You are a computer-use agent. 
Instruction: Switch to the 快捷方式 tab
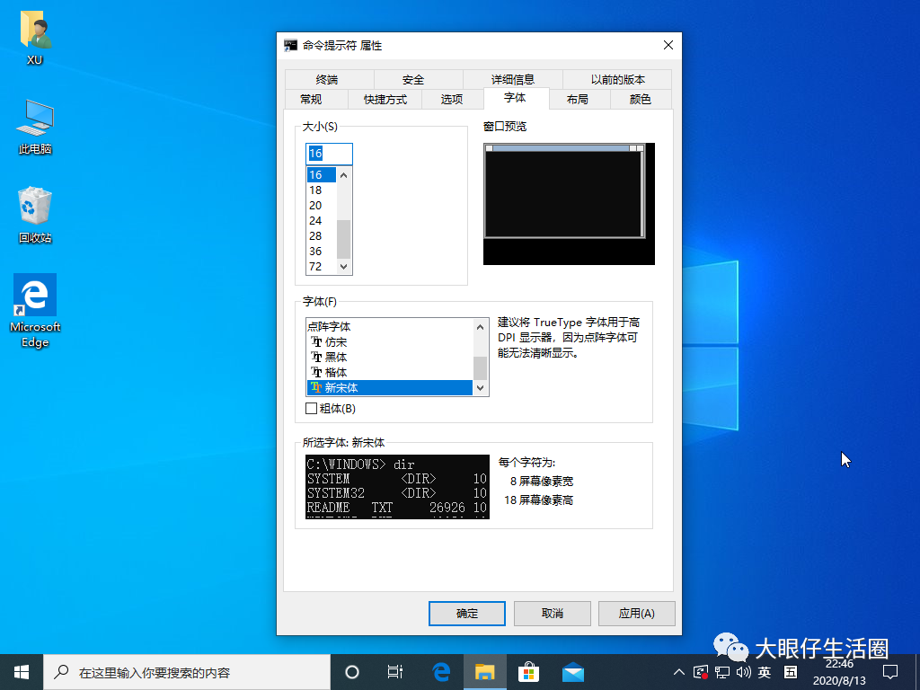pyautogui.click(x=385, y=99)
